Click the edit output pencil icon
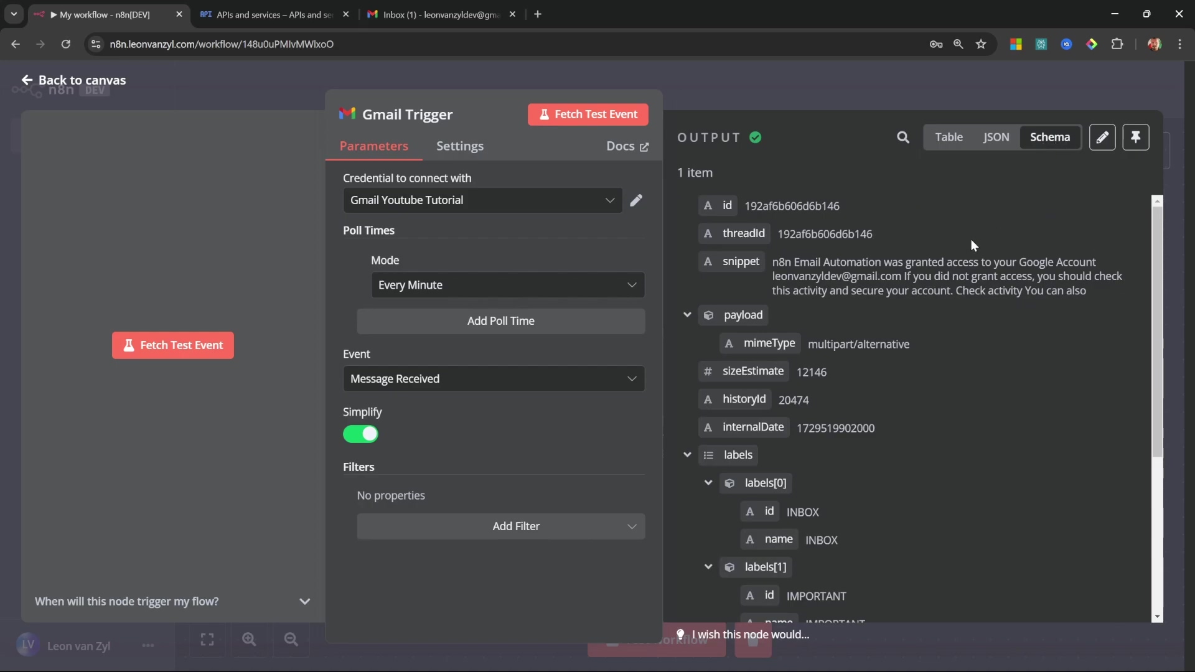This screenshot has height=672, width=1195. [x=1102, y=138]
